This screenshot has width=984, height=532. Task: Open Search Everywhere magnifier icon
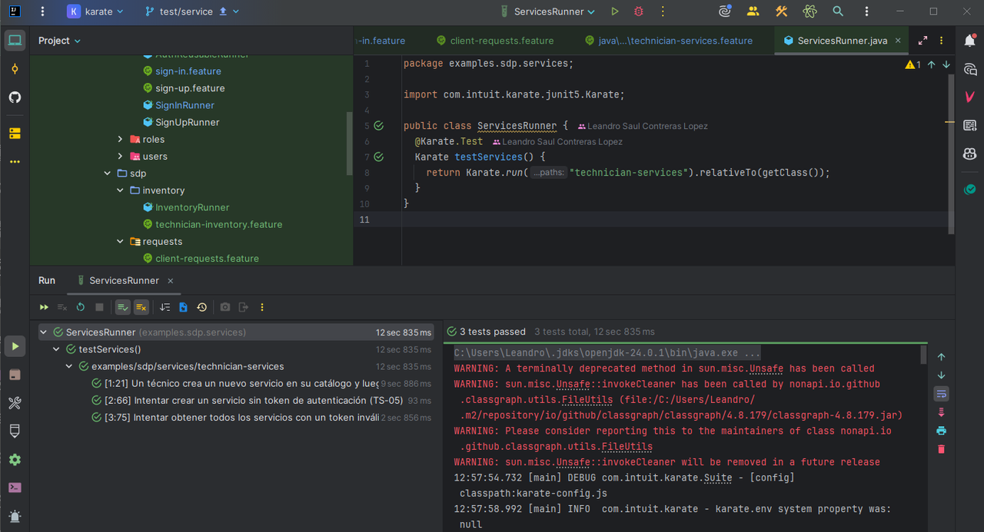(x=838, y=12)
